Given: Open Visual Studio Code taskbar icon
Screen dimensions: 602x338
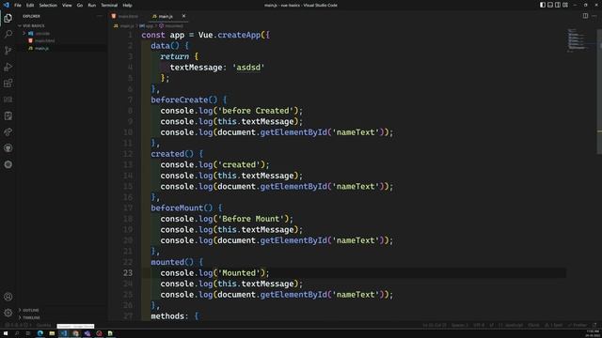Looking at the screenshot, I should [64, 333].
